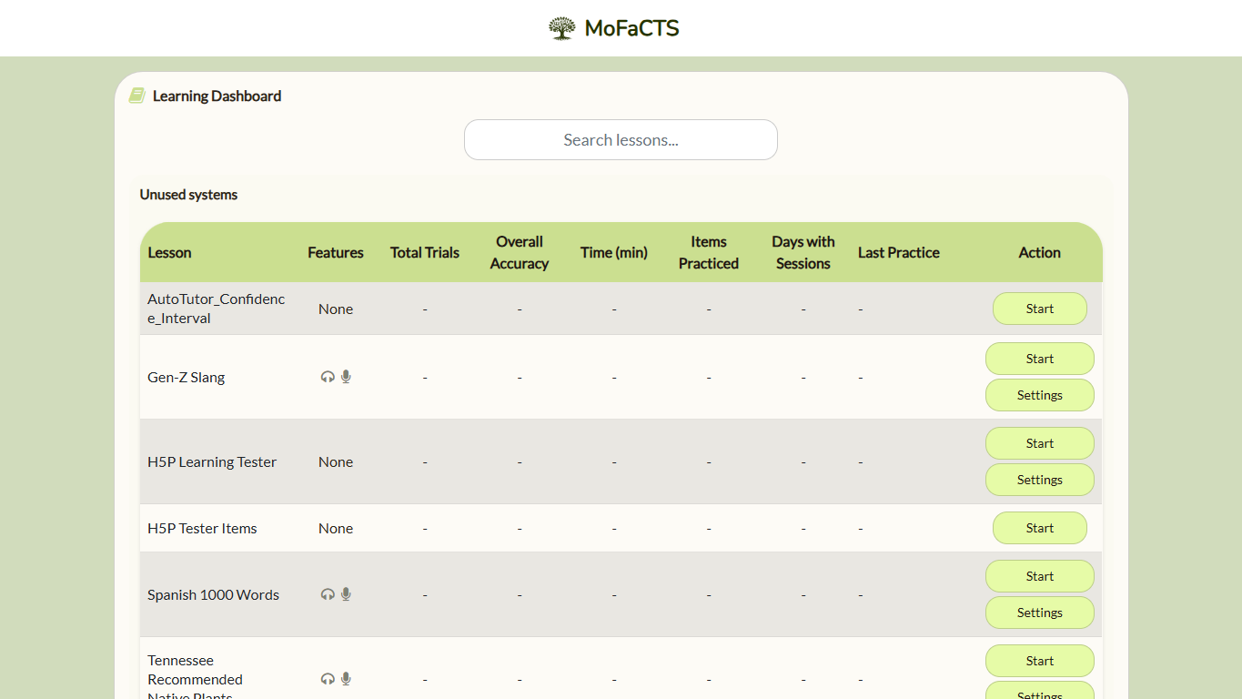The height and width of the screenshot is (699, 1242).
Task: Click the headphones icon for Spanish 1000 Words
Action: coord(328,594)
